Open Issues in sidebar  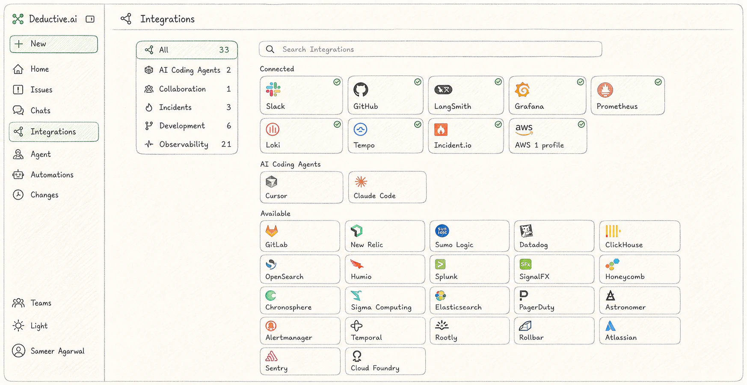tap(53, 90)
